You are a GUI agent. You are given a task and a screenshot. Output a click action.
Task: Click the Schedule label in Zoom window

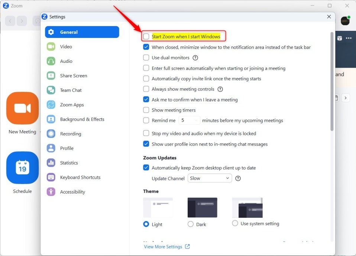click(22, 191)
